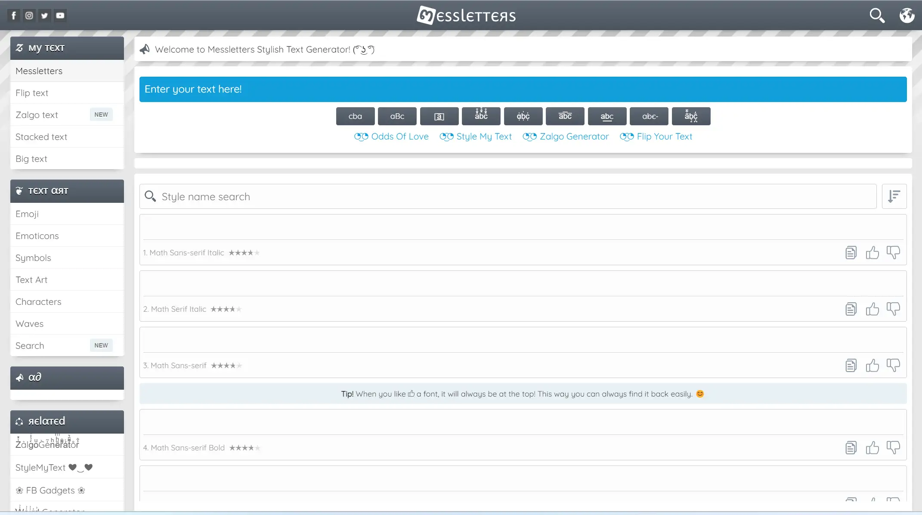Screen dimensions: 922x515
Task: Toggle the reverse text 'cba' button
Action: tap(355, 116)
